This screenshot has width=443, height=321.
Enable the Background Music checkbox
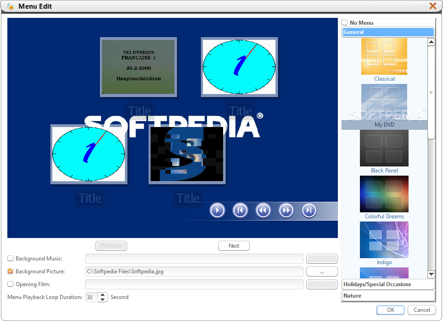(x=10, y=258)
